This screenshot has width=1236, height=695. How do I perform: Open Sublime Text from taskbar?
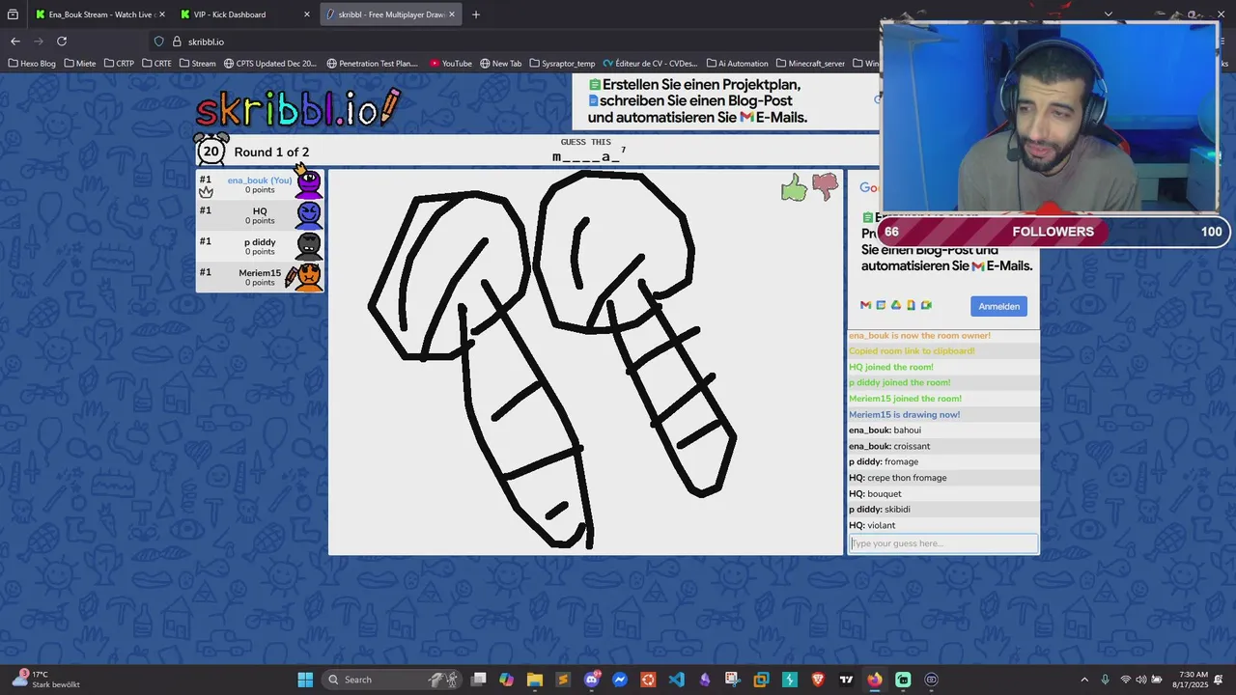[x=563, y=680]
